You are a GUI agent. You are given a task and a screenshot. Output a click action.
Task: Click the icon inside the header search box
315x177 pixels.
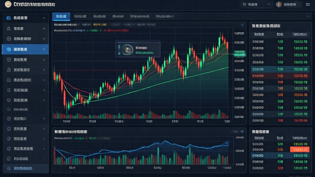245,4
